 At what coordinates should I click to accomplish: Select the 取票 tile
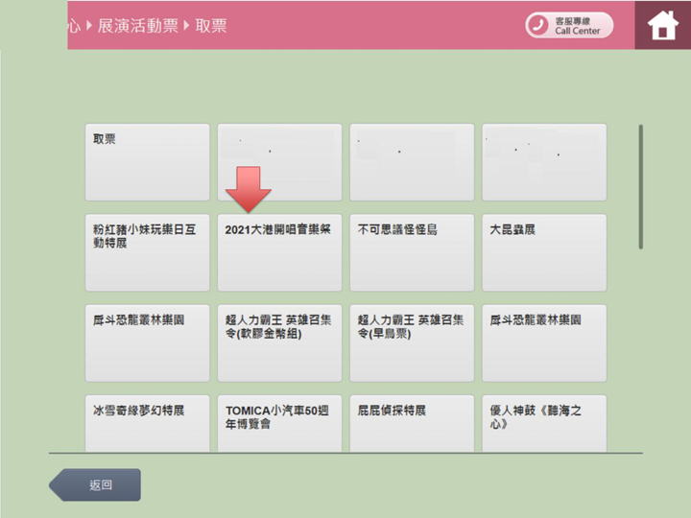147,161
